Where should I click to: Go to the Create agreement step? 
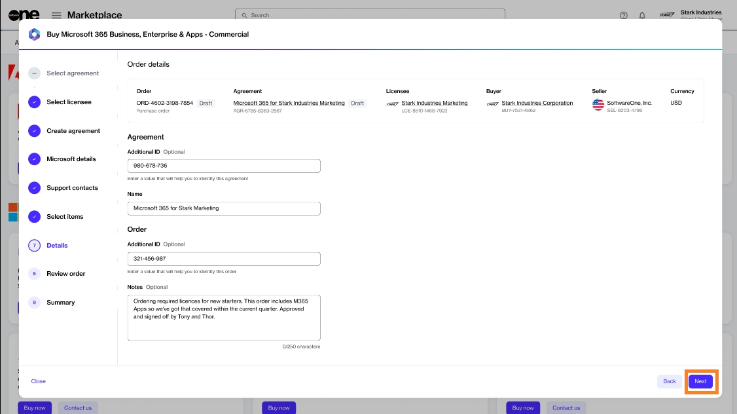pyautogui.click(x=73, y=131)
